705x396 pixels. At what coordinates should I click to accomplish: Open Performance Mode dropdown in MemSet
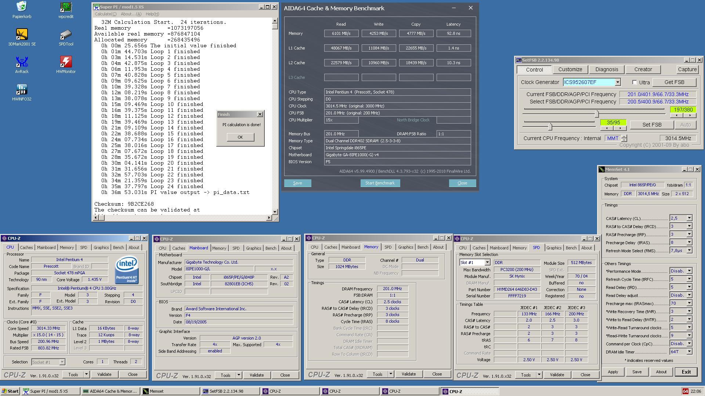click(x=689, y=271)
